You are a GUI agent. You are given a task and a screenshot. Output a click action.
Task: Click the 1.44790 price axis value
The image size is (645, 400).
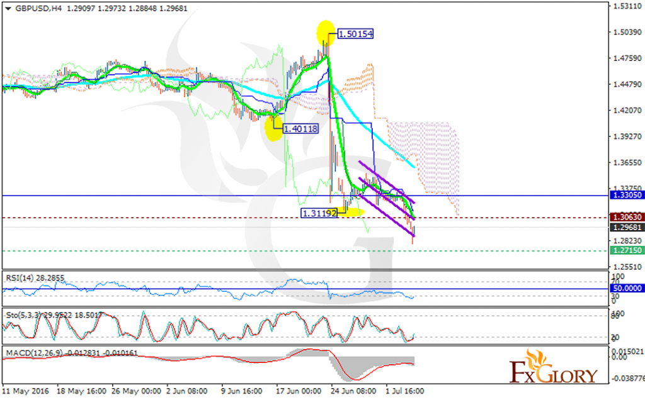[627, 84]
